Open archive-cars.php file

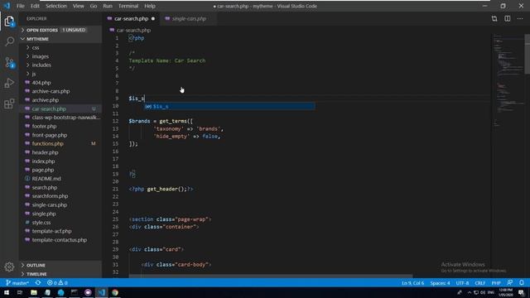[60, 91]
